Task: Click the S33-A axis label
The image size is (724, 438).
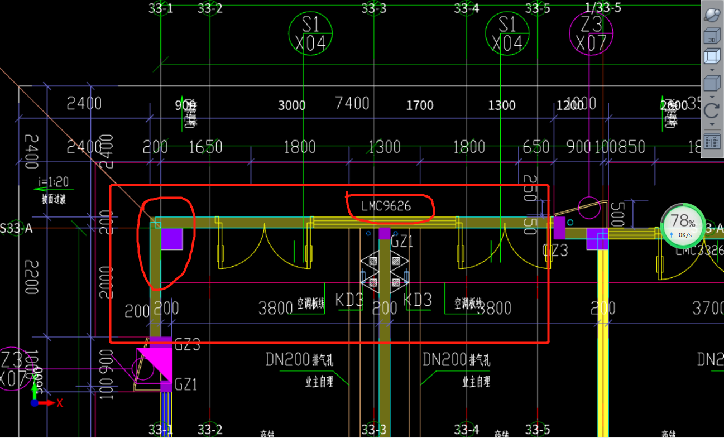Action: coord(16,228)
